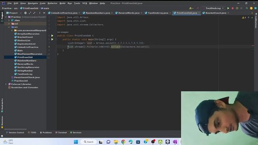Hide the Project panel with minus icon

[x=44, y=13]
